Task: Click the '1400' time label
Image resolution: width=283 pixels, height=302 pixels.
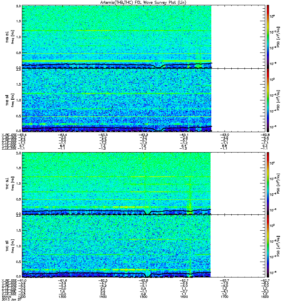Action: point(103,297)
